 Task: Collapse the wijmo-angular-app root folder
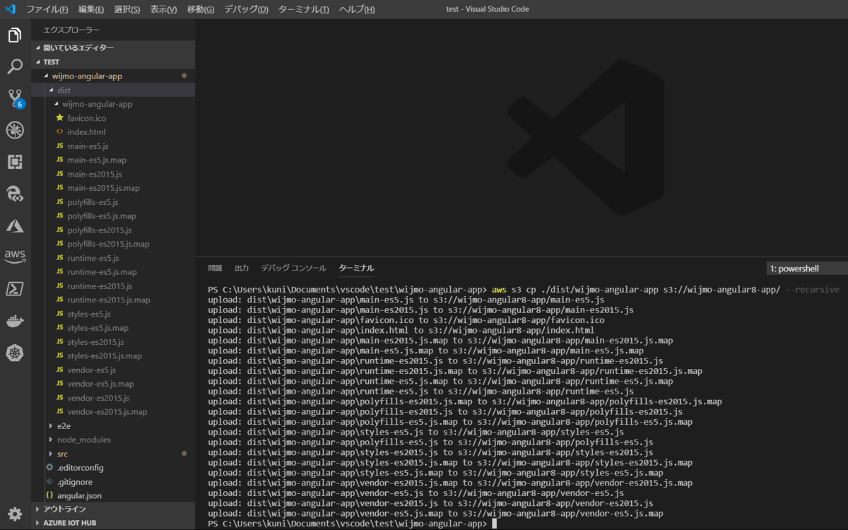pyautogui.click(x=113, y=76)
